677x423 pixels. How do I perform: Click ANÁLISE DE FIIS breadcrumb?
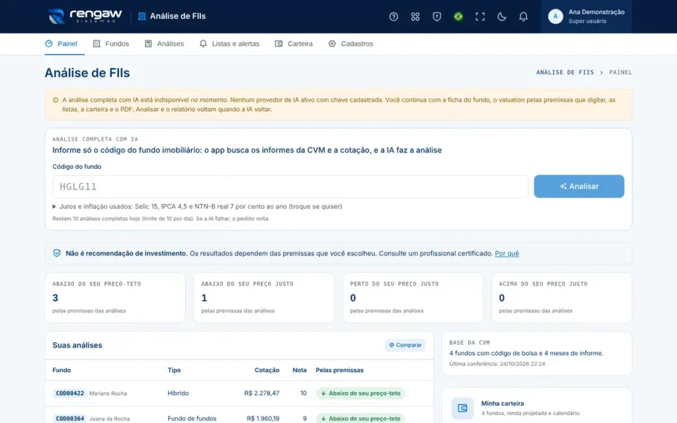[565, 73]
